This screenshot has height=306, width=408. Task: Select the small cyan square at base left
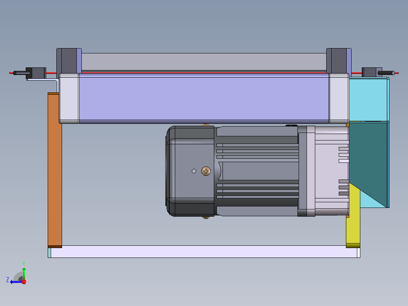pyautogui.click(x=50, y=253)
